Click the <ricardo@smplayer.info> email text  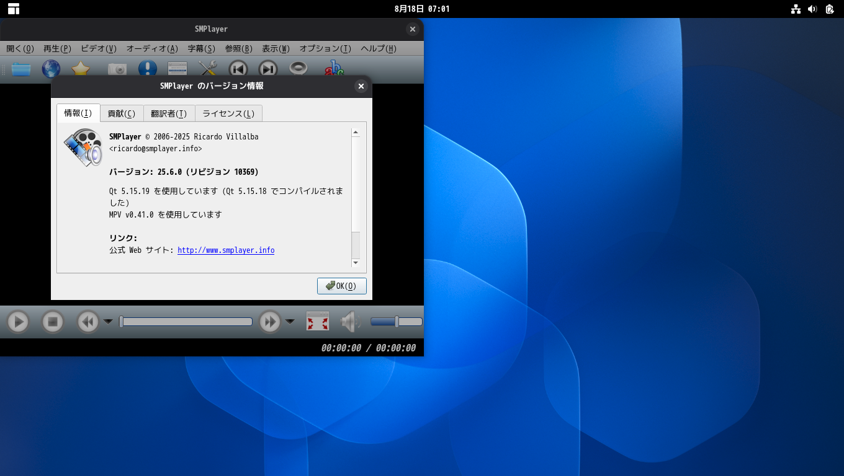point(156,149)
